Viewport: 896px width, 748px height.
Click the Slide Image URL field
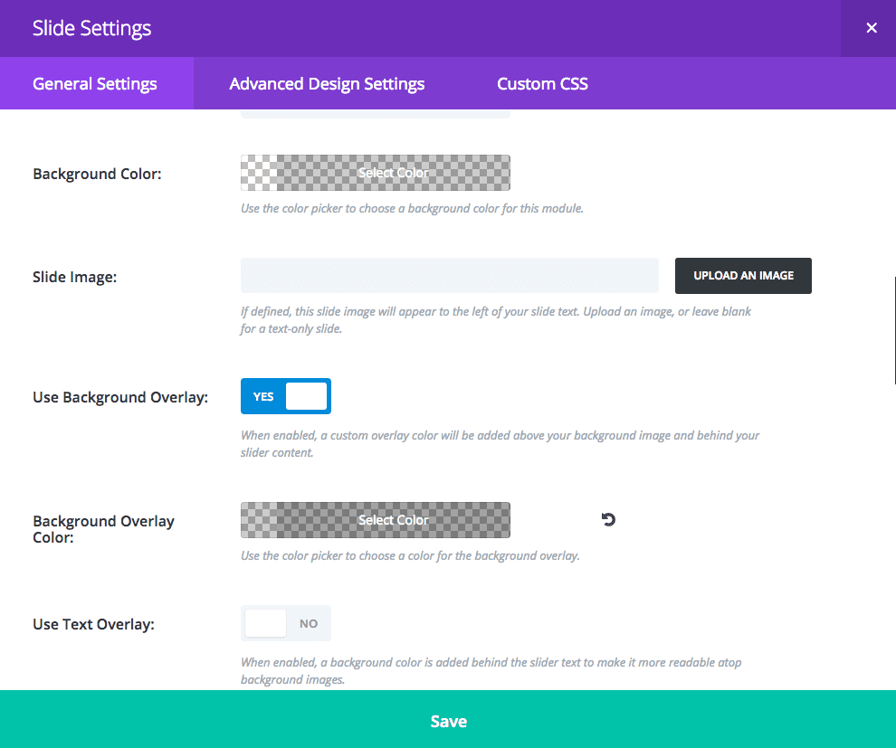pos(449,276)
